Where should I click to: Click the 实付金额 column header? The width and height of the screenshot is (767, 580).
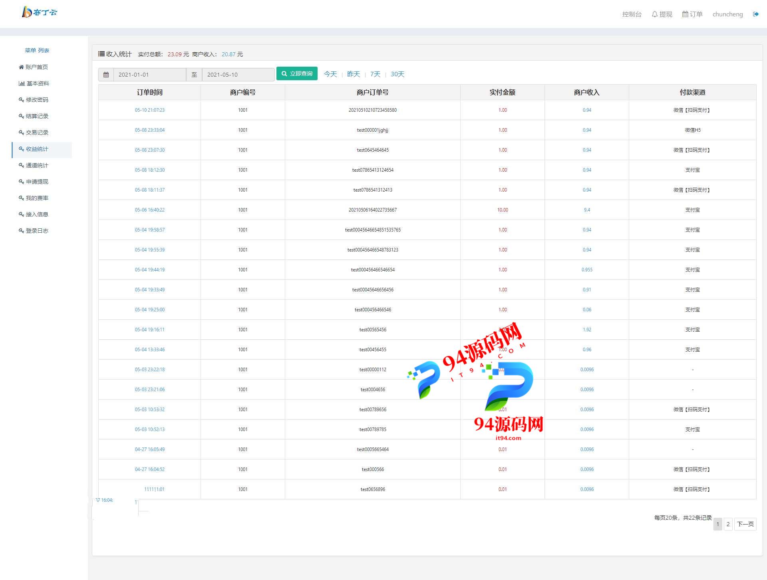click(503, 92)
